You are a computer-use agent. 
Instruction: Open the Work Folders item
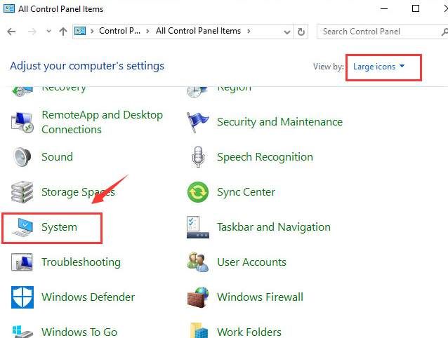tap(249, 332)
